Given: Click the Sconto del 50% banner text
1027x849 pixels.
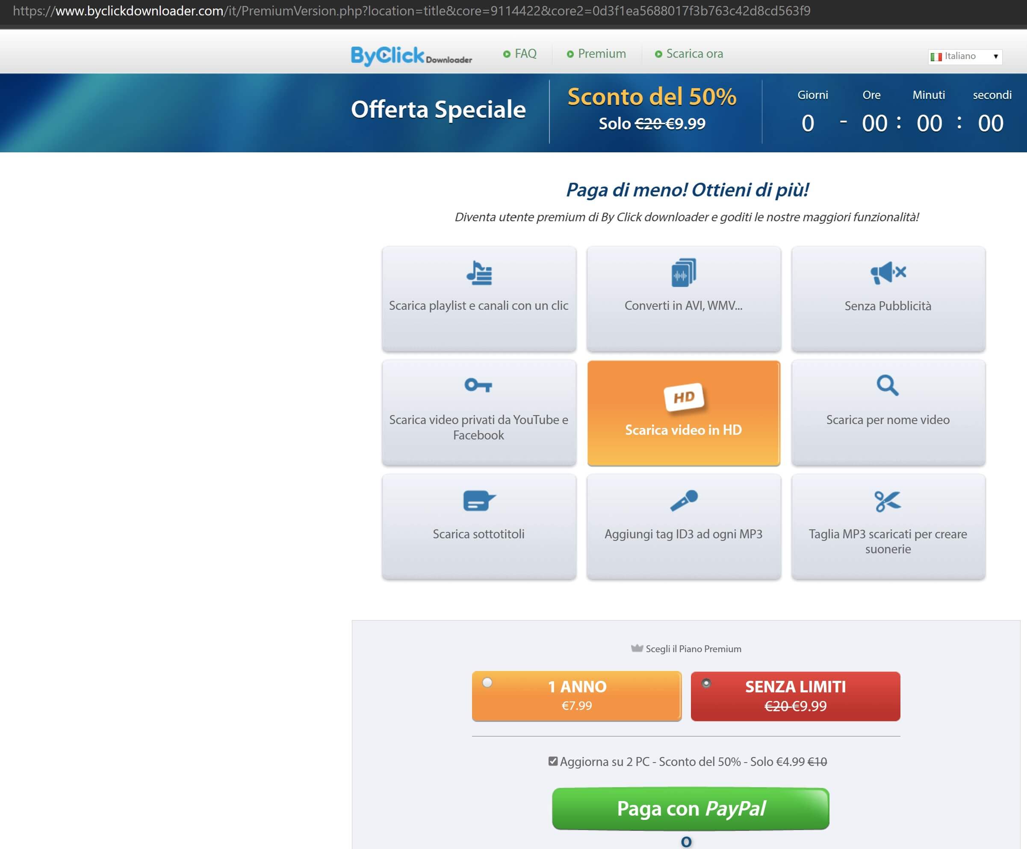Looking at the screenshot, I should (x=652, y=96).
